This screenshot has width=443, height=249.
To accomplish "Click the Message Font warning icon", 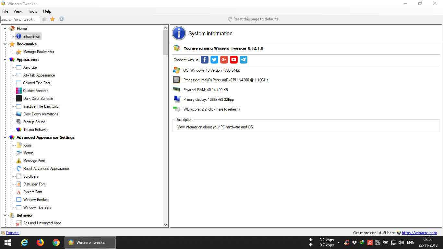I will tap(19, 161).
